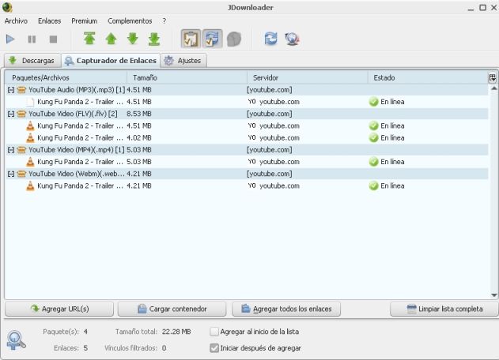Viewport: 499px width, 360px height.
Task: Open the Complementos menu
Action: point(130,21)
